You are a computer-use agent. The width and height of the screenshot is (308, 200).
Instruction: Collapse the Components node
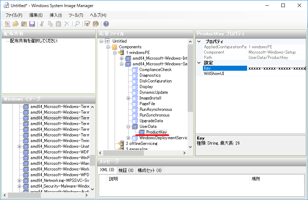pyautogui.click(x=108, y=47)
